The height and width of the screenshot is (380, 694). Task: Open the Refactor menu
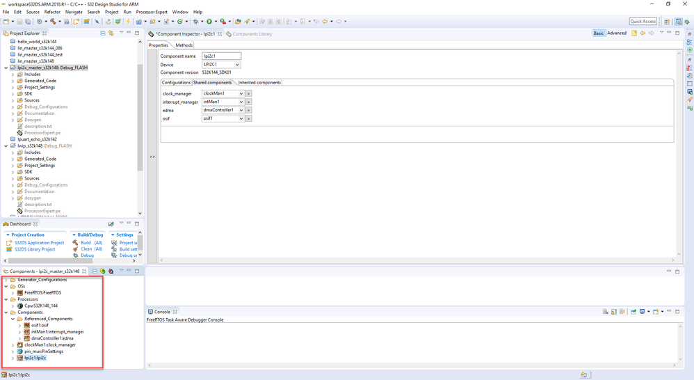pyautogui.click(x=52, y=12)
